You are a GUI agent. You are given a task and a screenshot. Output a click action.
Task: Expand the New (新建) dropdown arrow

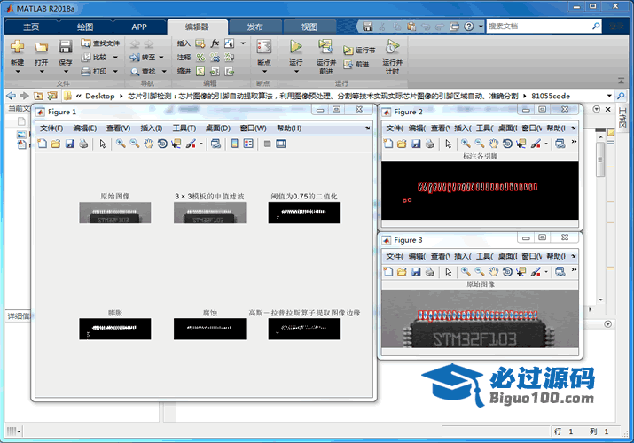click(18, 72)
